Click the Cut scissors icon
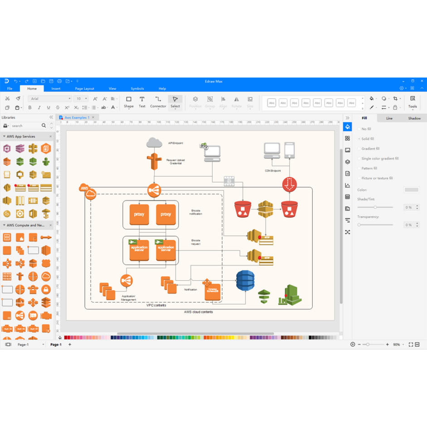The width and height of the screenshot is (427, 427). (x=7, y=98)
